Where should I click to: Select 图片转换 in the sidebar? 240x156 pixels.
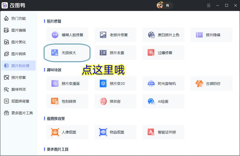[x=18, y=54]
